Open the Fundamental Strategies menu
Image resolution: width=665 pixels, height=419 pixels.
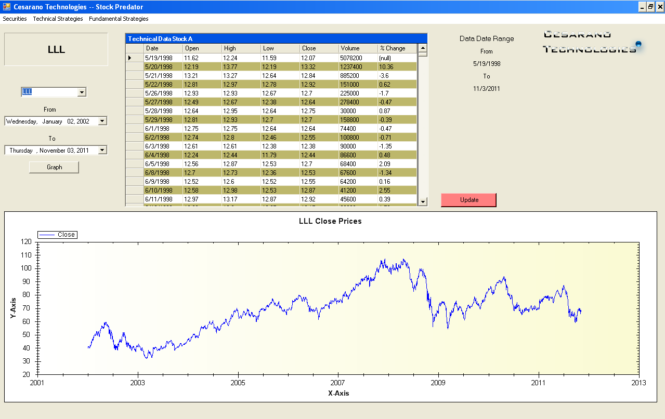(119, 19)
